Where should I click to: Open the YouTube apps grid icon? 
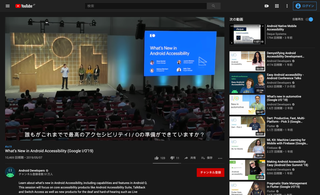click(277, 6)
